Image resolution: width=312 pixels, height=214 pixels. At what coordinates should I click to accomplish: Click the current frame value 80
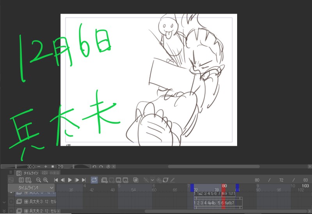257,180
